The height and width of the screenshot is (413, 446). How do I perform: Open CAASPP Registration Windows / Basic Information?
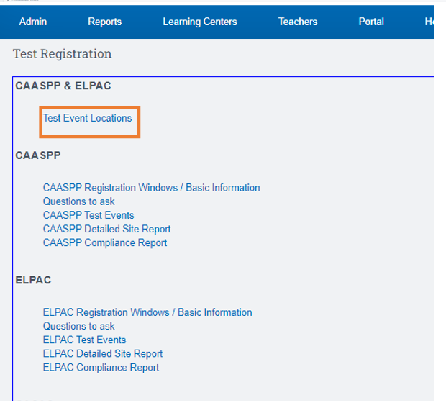click(x=151, y=188)
